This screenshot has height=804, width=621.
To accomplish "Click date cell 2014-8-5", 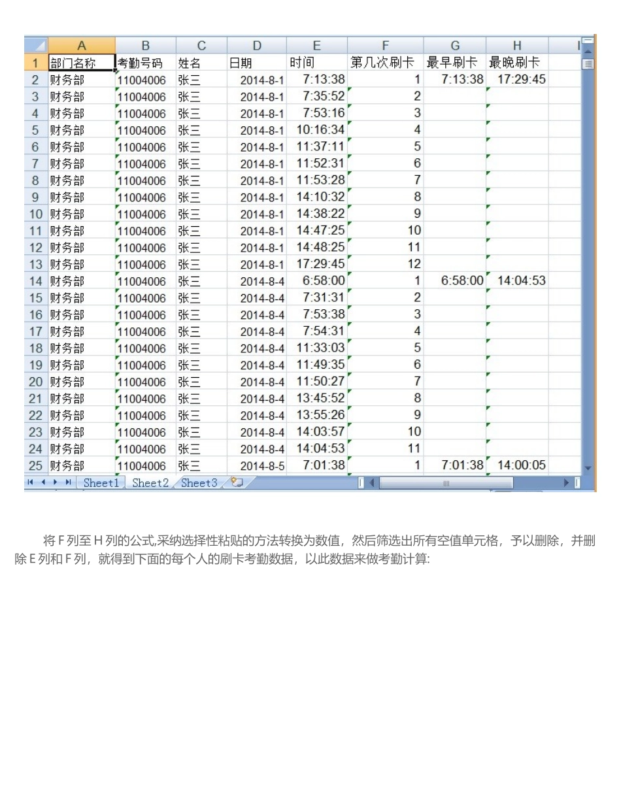I will 257,465.
